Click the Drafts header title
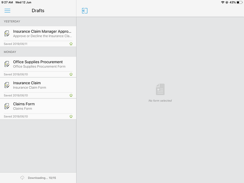This screenshot has width=244, height=183. [x=38, y=11]
